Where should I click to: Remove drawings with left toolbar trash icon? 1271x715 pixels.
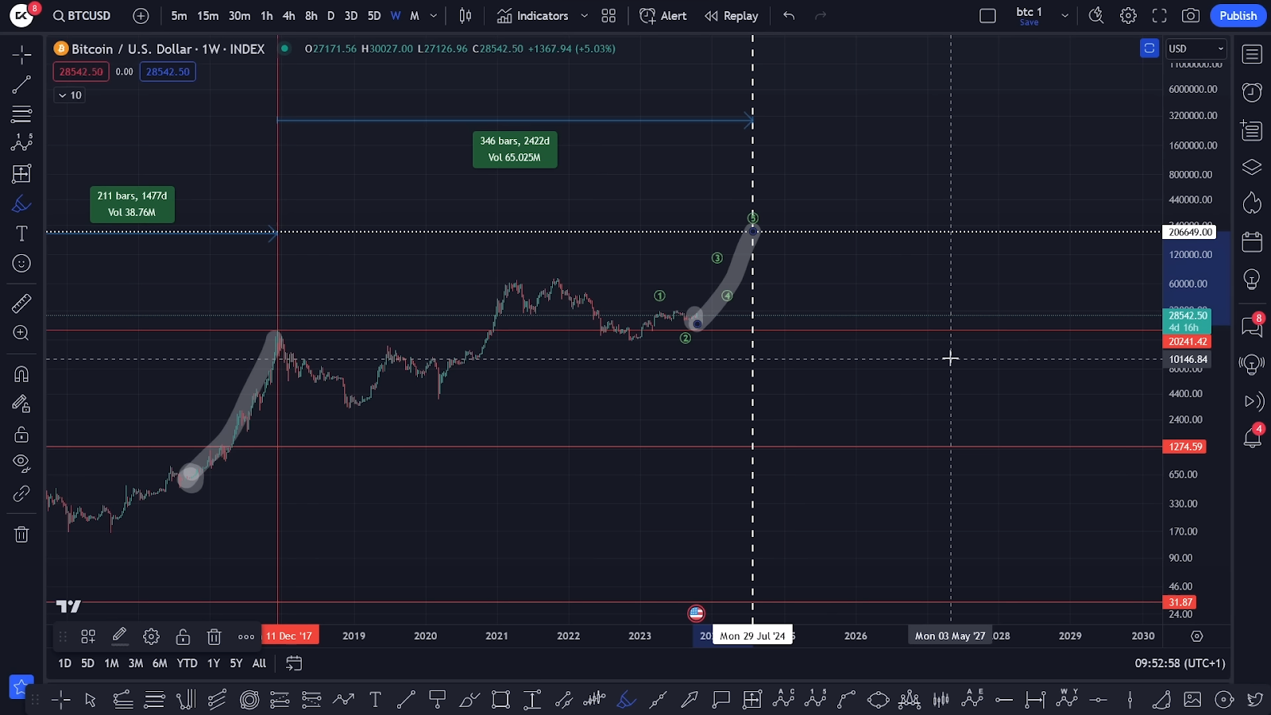(21, 535)
